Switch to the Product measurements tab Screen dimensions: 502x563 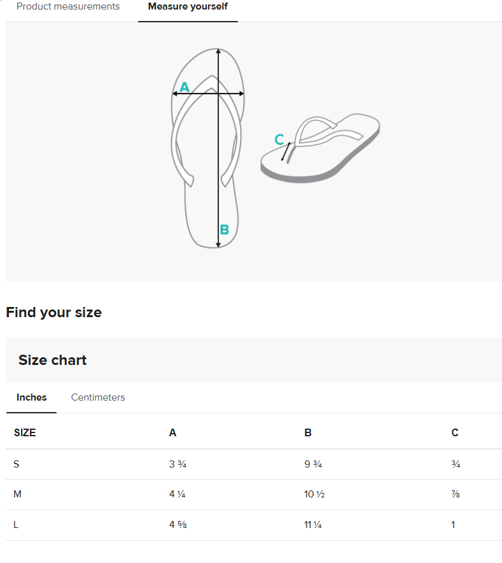(x=68, y=7)
